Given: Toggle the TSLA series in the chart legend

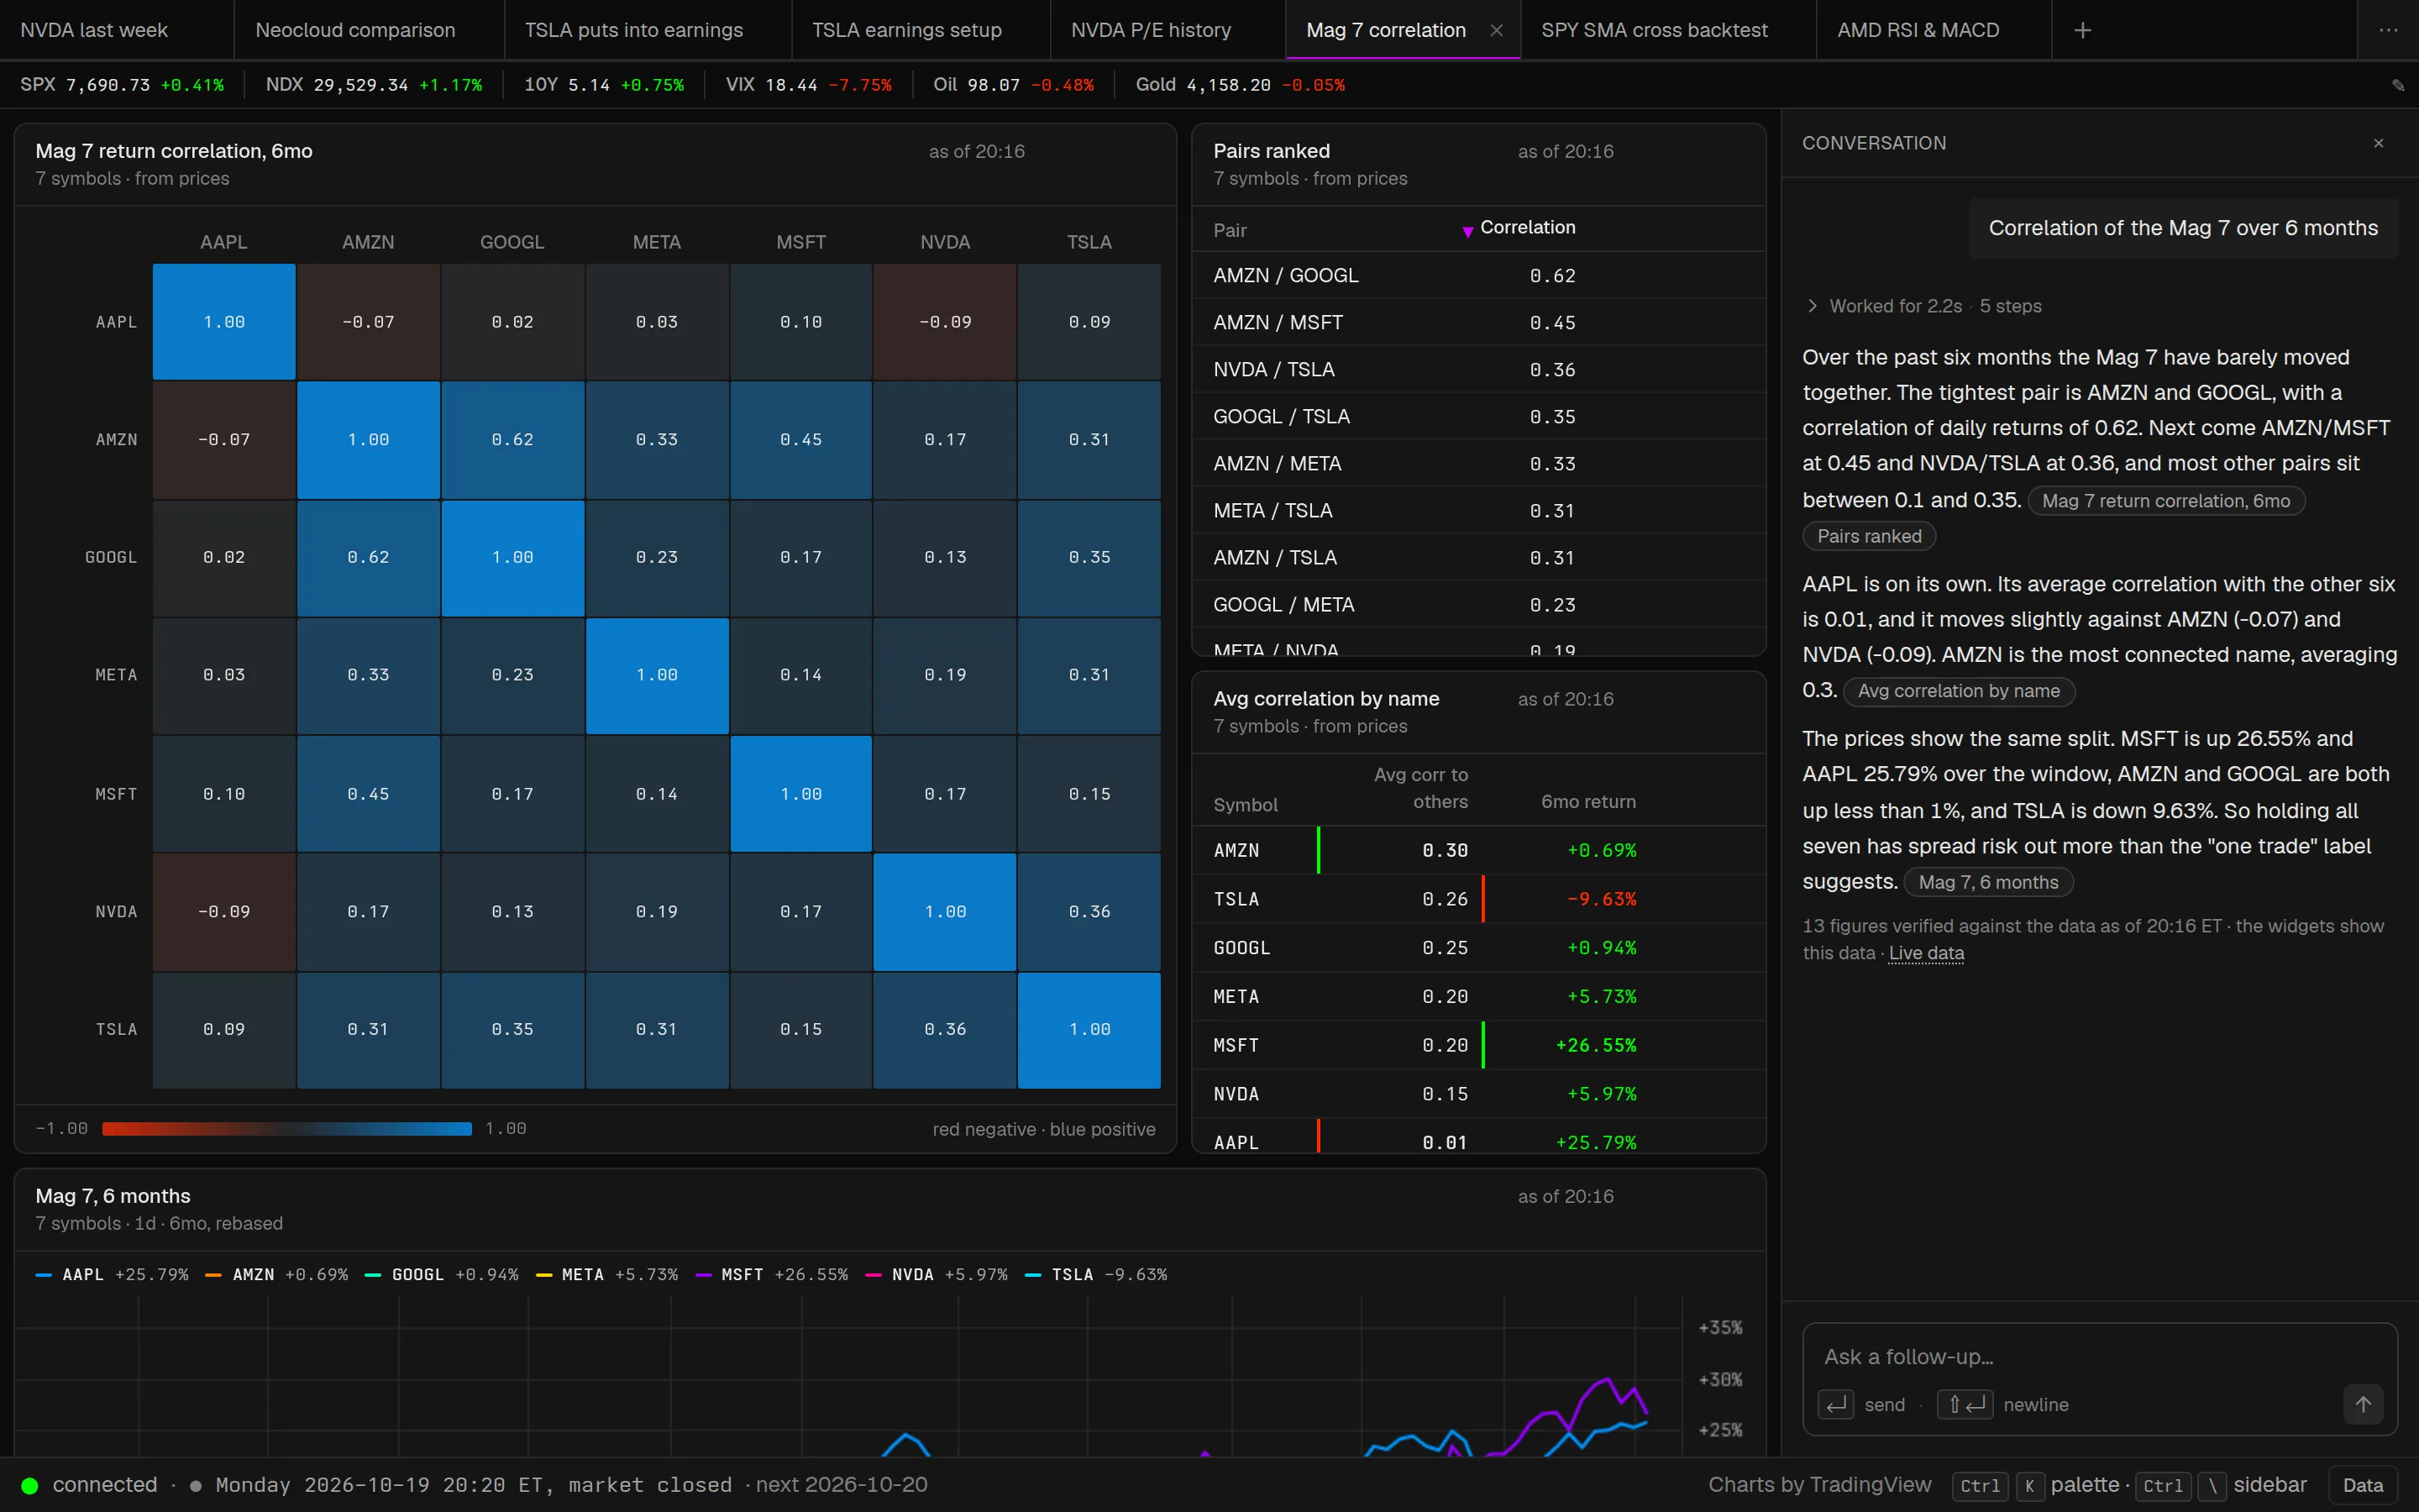Looking at the screenshot, I should (x=1097, y=1275).
